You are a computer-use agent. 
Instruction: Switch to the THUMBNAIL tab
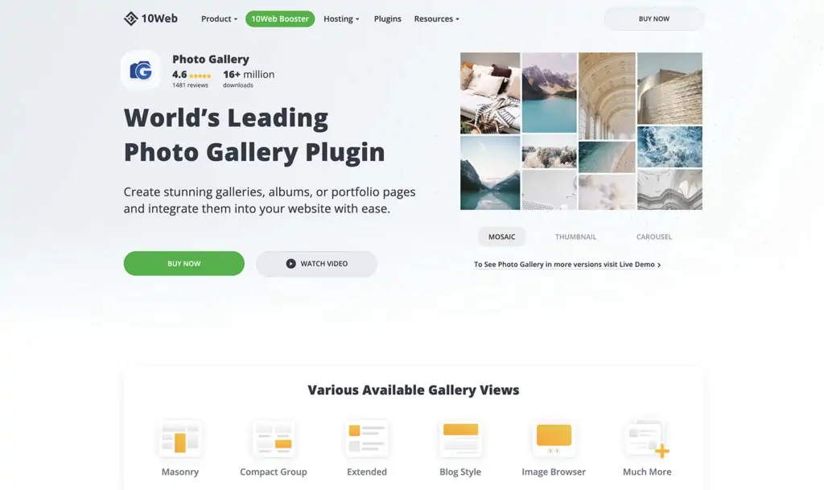(575, 237)
